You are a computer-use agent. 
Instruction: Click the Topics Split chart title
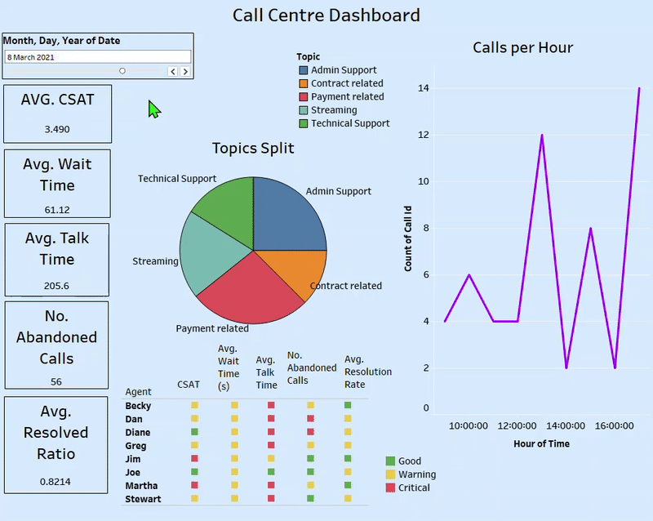tap(253, 149)
